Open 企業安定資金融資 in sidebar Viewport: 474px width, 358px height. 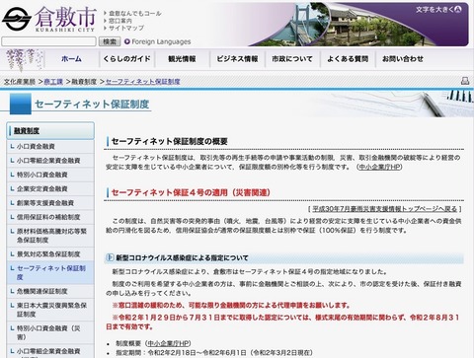50,188
